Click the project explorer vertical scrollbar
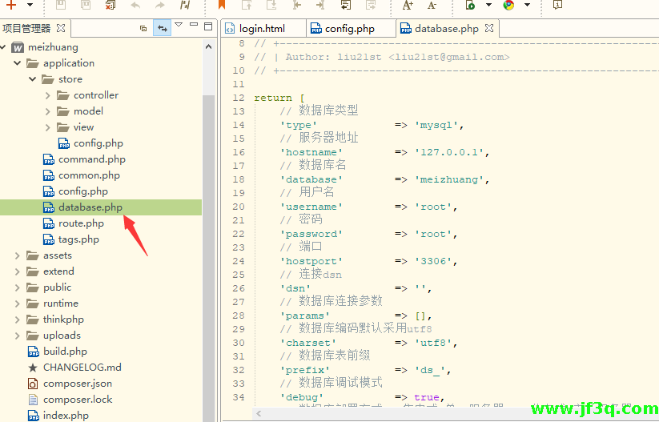Image resolution: width=659 pixels, height=422 pixels. [208, 240]
